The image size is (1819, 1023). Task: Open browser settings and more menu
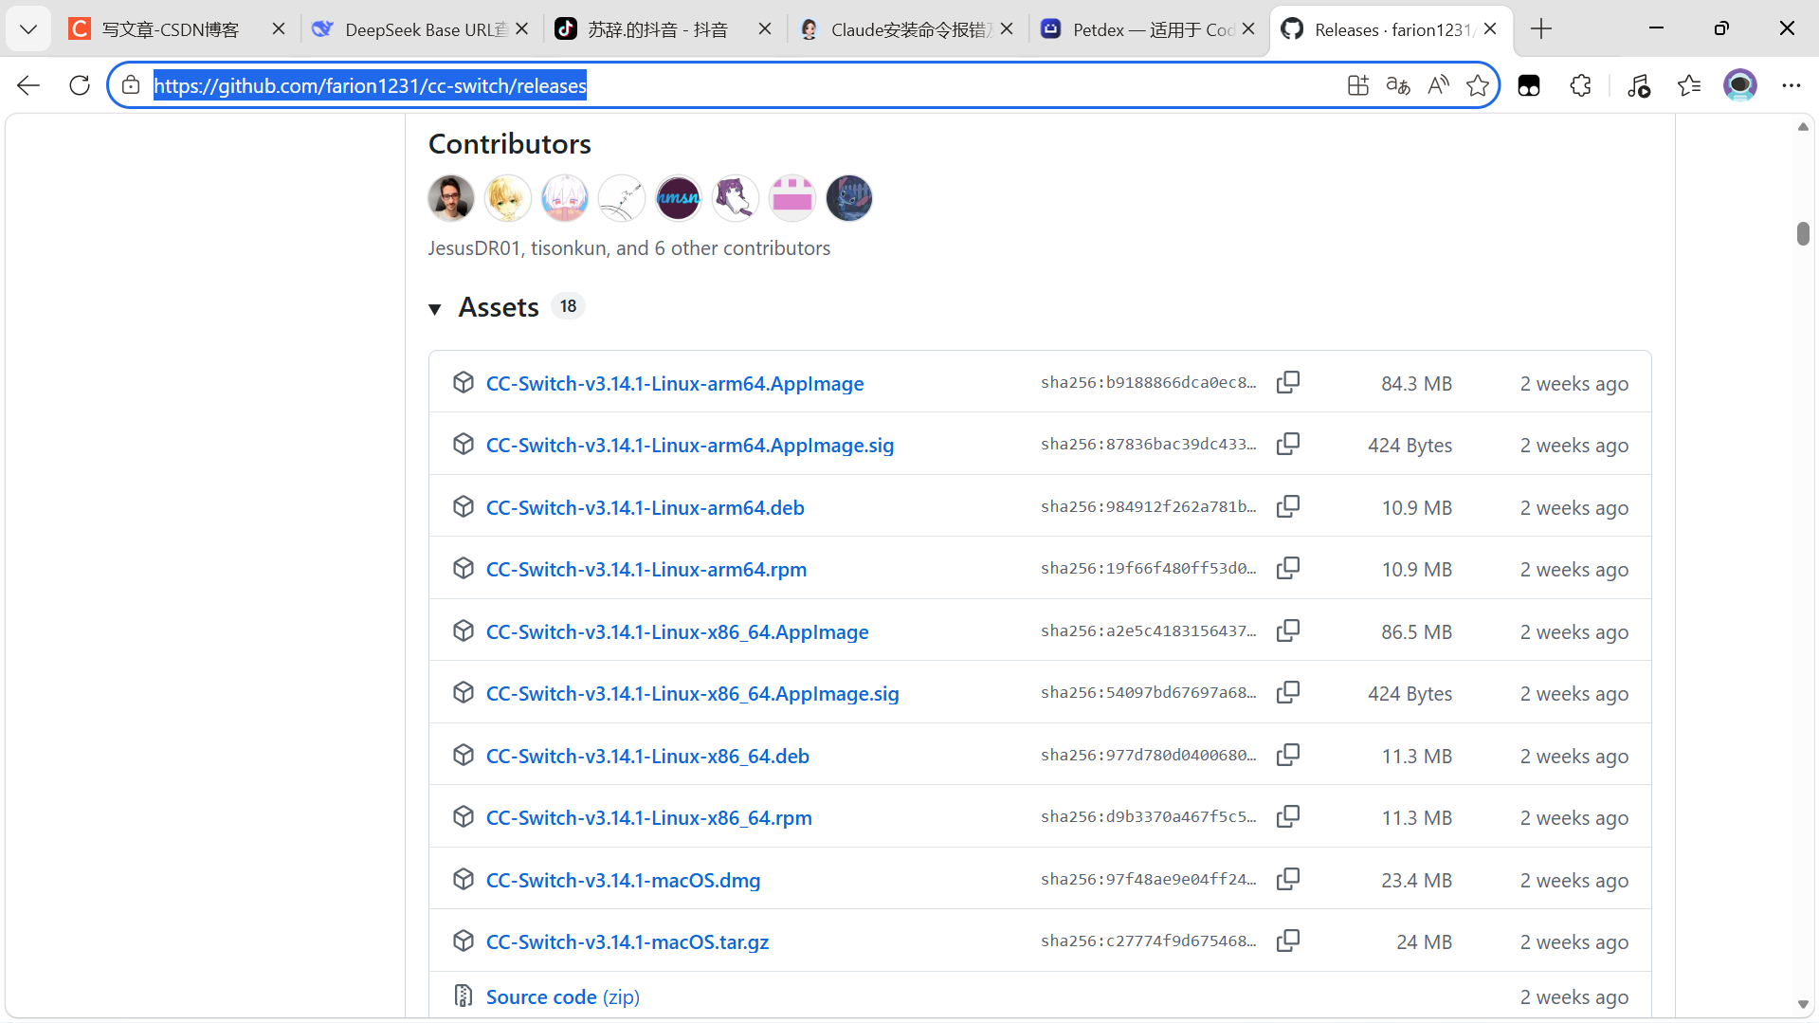pos(1791,85)
